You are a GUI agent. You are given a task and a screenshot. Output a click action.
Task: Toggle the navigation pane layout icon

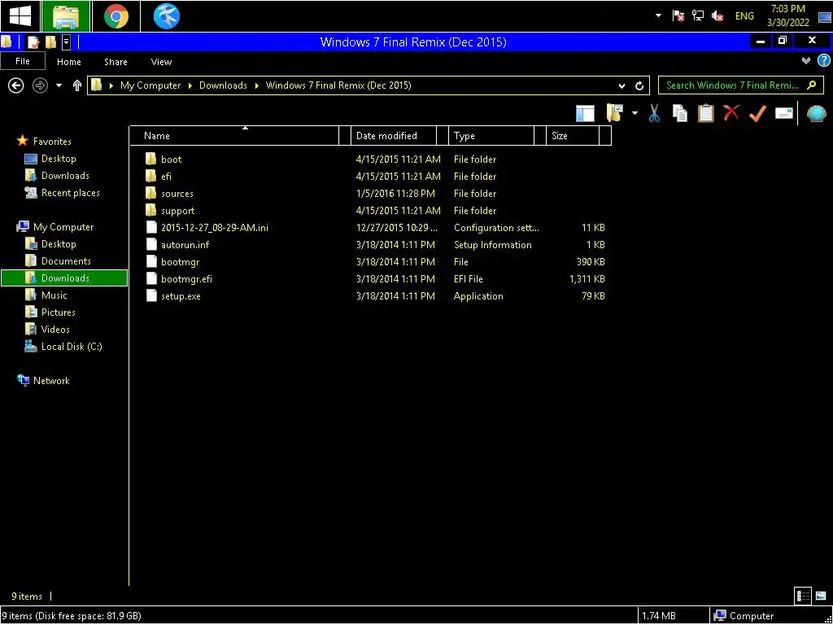point(585,113)
